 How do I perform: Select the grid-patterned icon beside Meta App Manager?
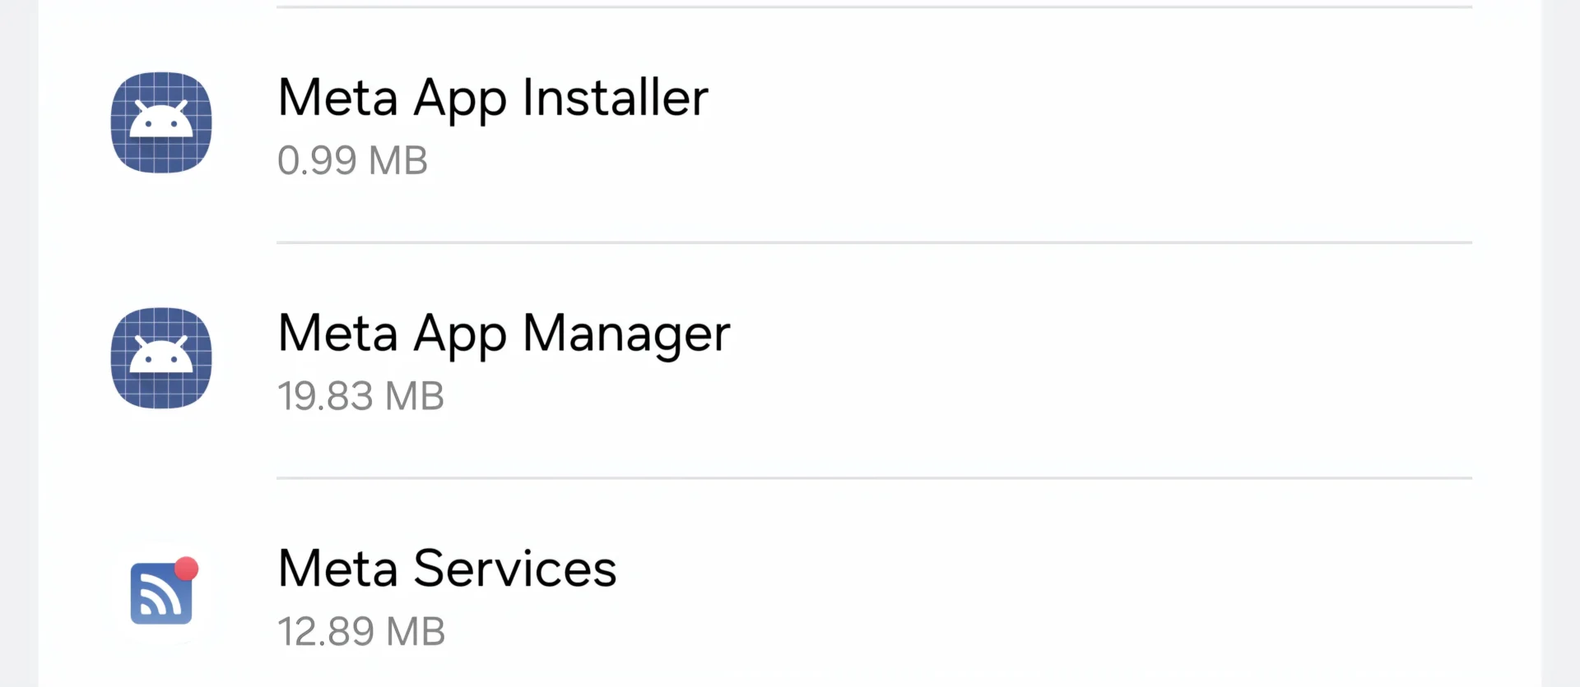pos(161,358)
